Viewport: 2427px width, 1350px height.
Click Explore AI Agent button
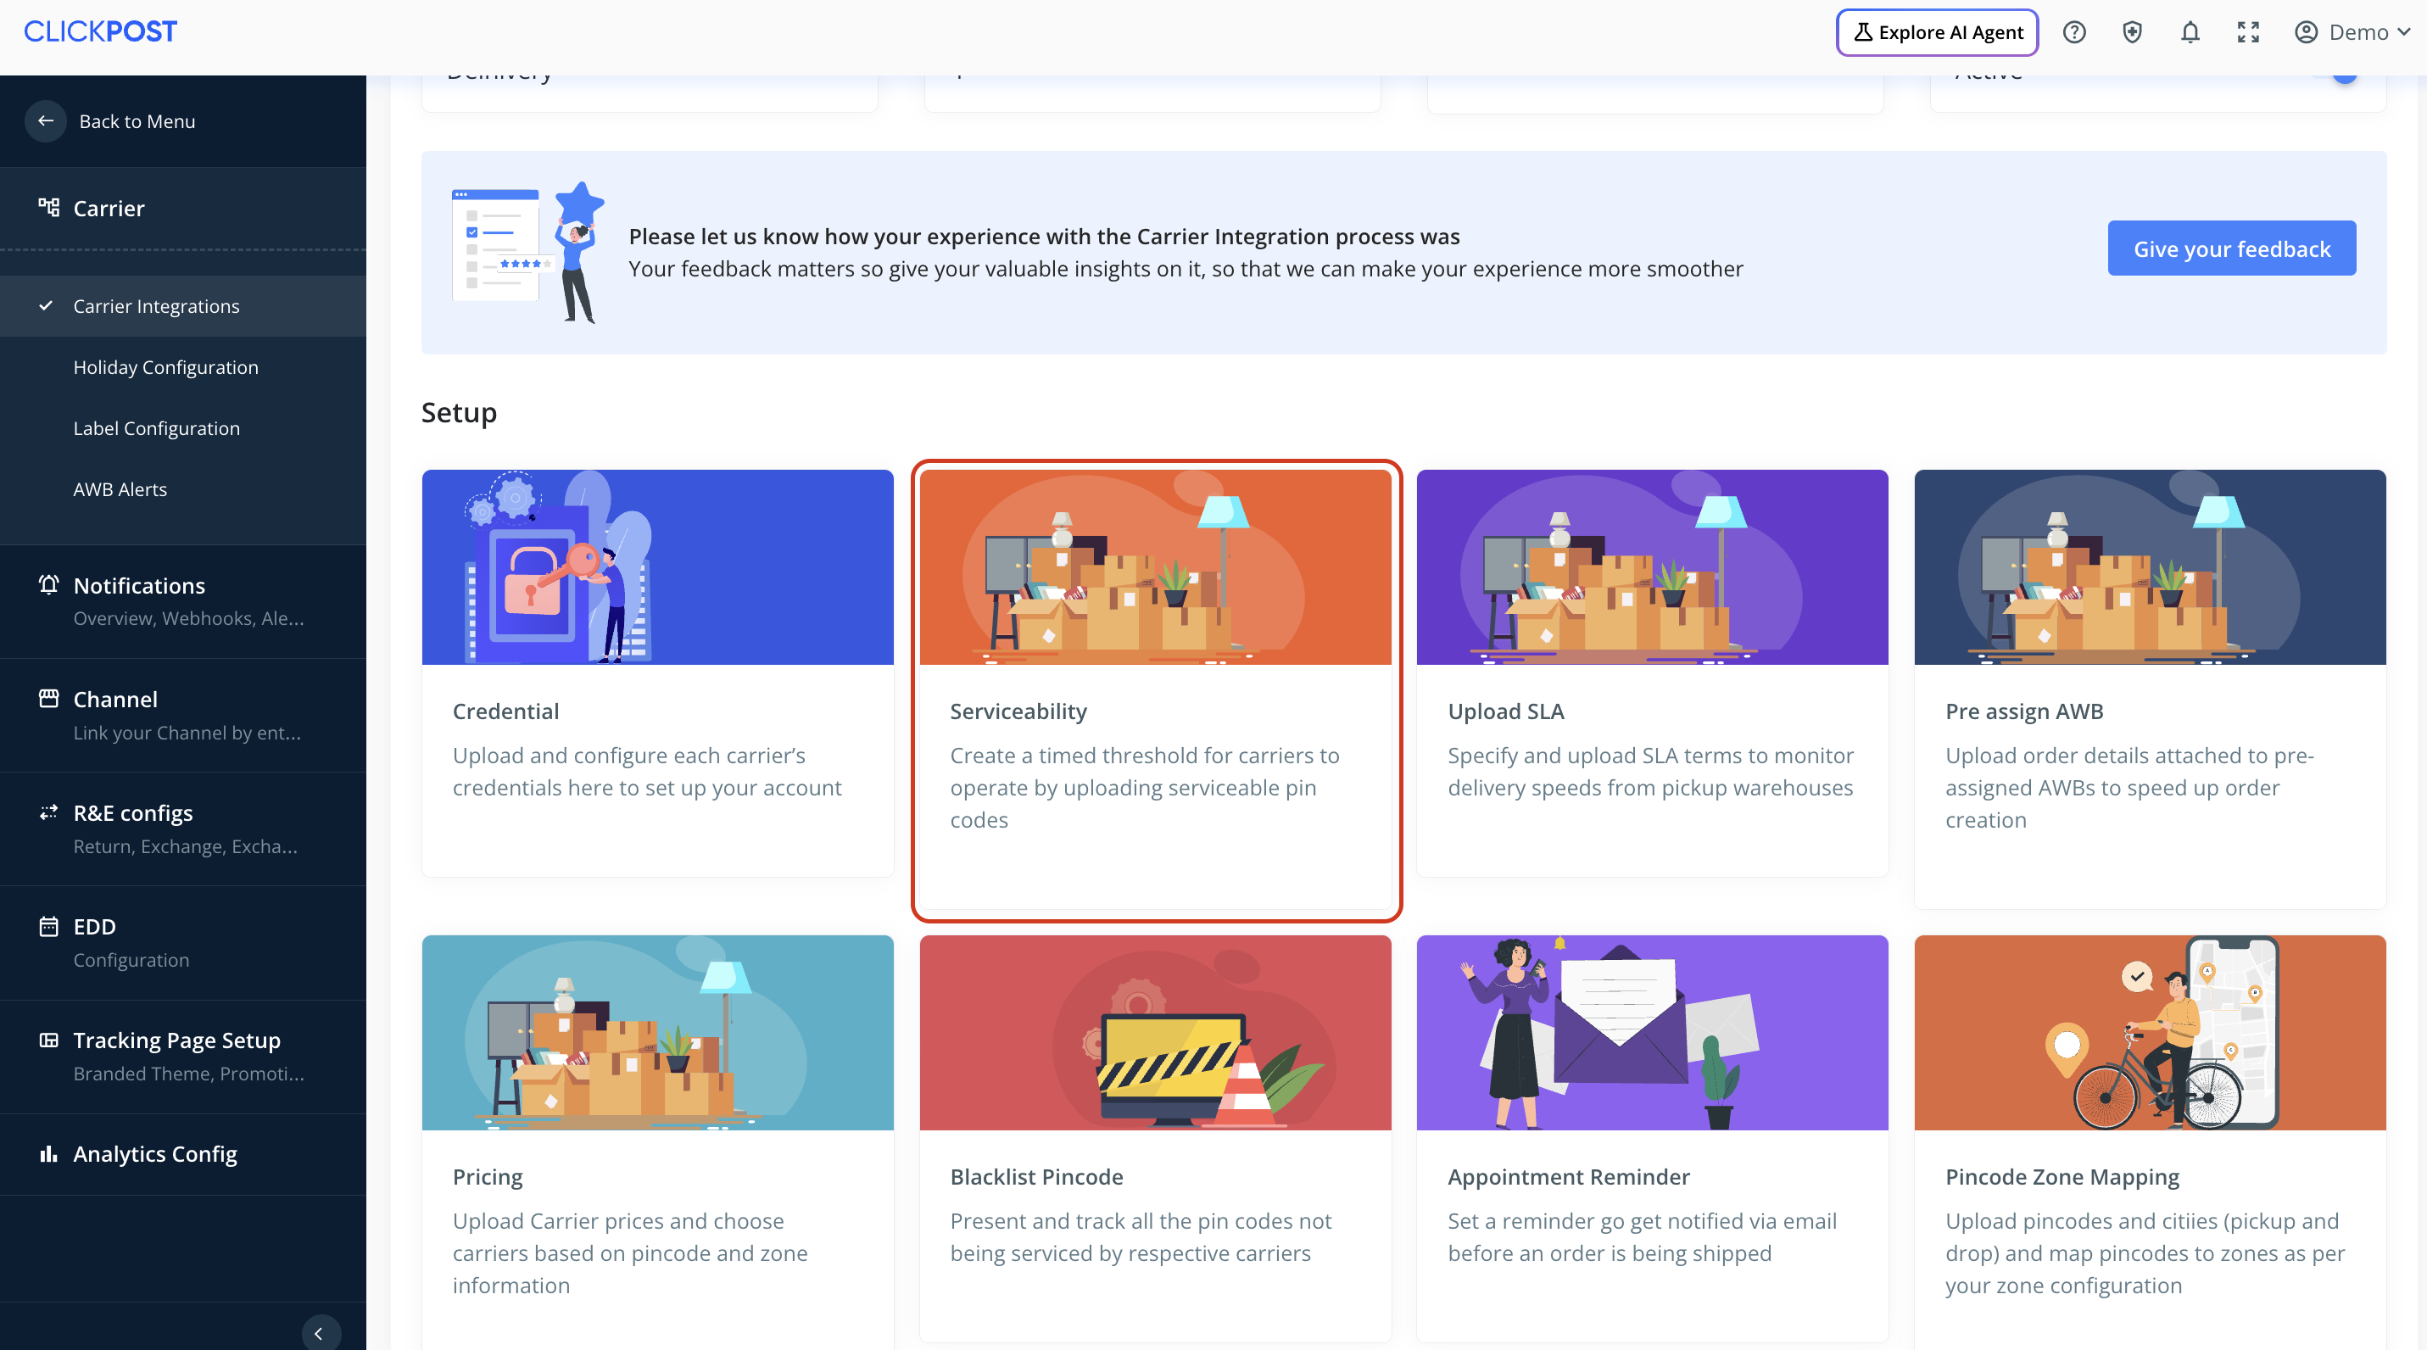click(1937, 32)
